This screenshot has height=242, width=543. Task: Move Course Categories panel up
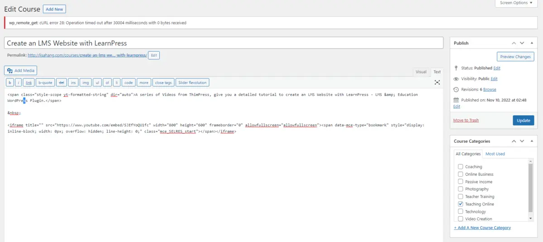pos(514,141)
